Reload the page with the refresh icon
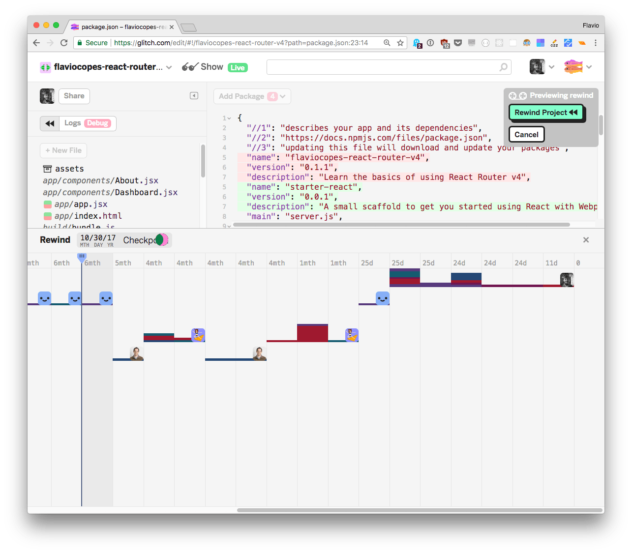The height and width of the screenshot is (553, 632). click(64, 43)
